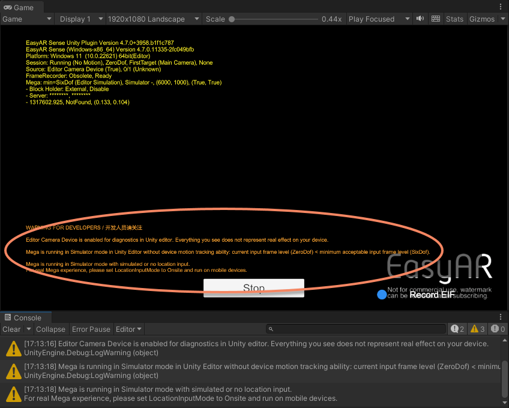
Task: Click the warning icon of the Editor Camera entry
Action: (x=14, y=348)
